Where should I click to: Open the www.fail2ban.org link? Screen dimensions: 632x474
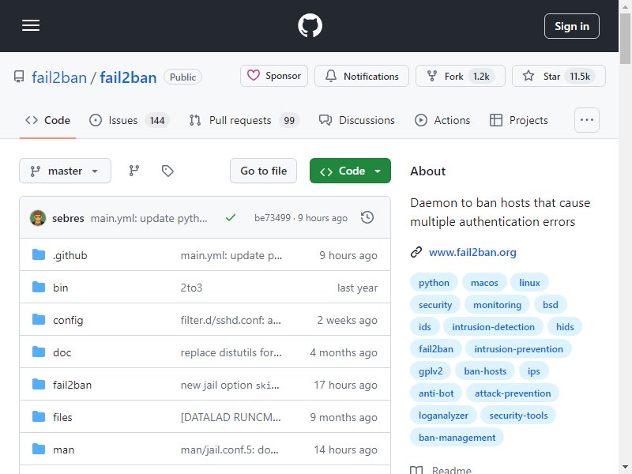pyautogui.click(x=472, y=252)
